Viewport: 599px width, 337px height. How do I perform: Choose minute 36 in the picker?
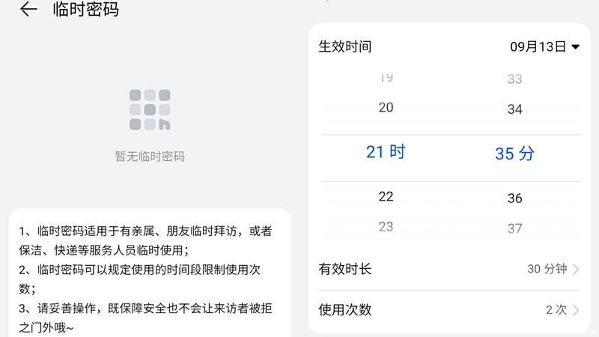(x=514, y=198)
